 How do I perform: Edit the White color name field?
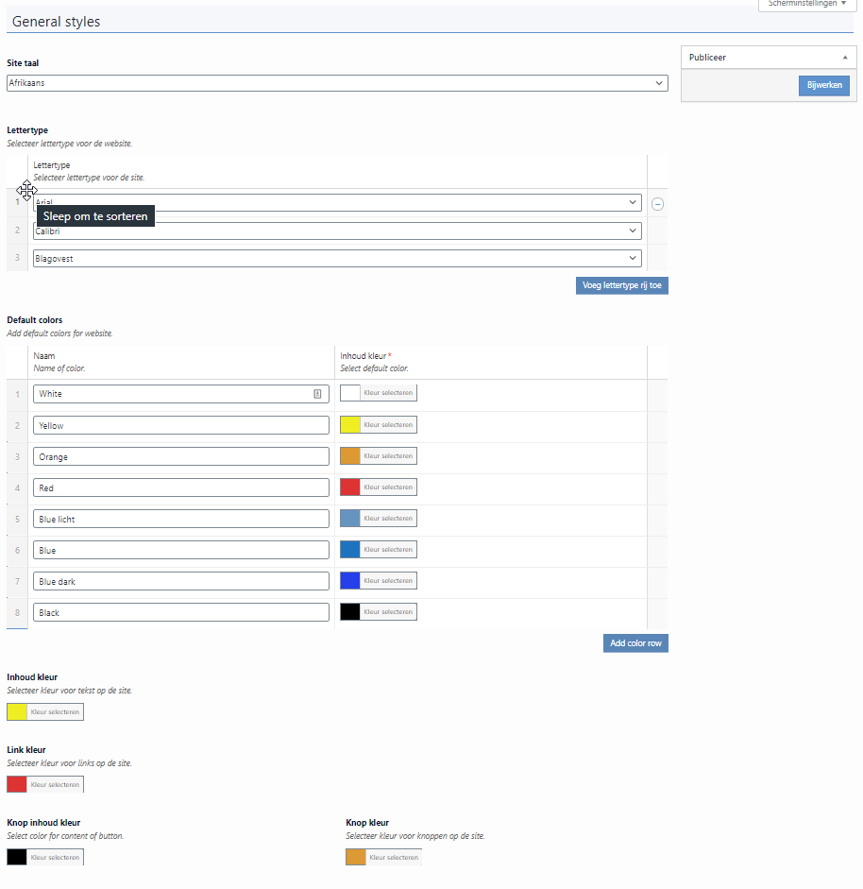coord(180,394)
